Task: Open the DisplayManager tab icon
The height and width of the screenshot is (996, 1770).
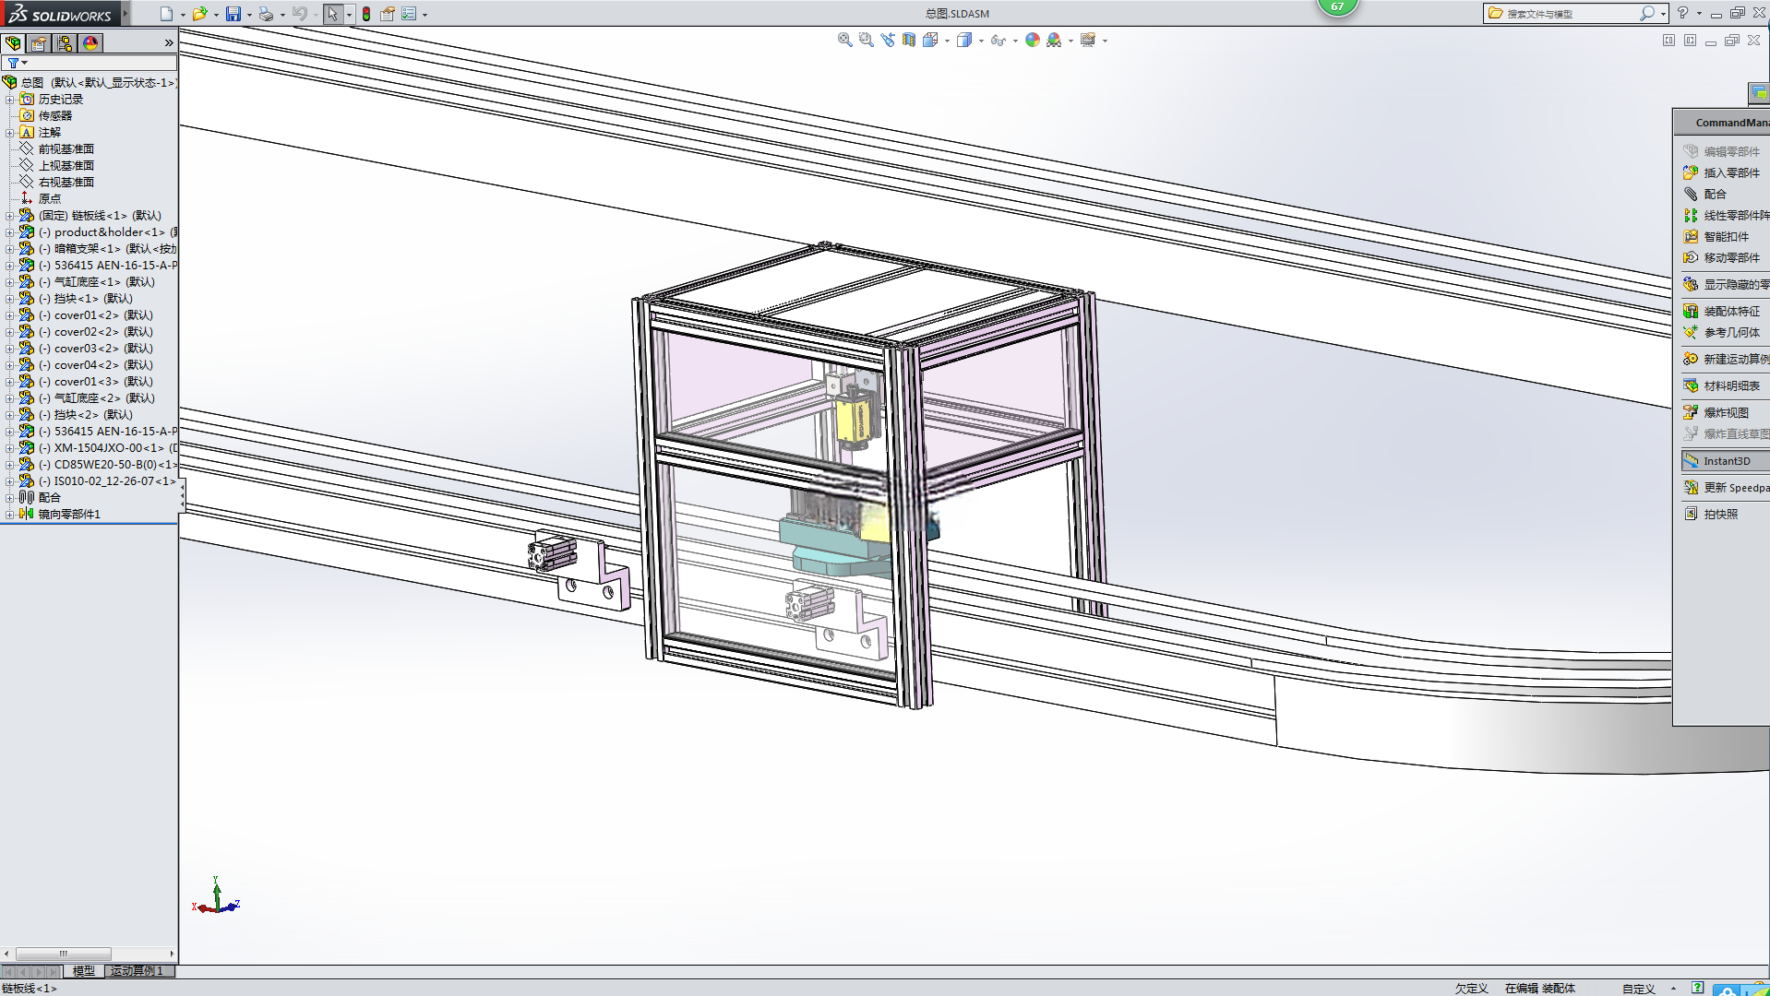Action: click(x=90, y=43)
